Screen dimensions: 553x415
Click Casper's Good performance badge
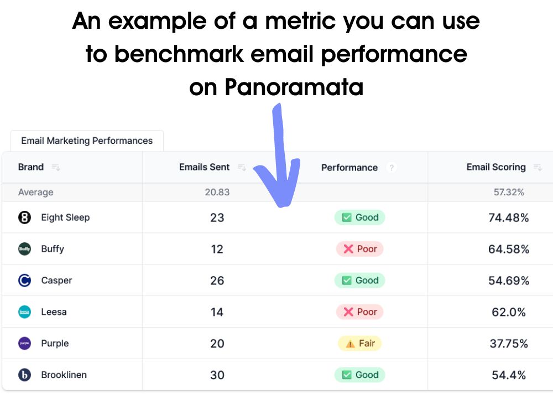pos(359,280)
